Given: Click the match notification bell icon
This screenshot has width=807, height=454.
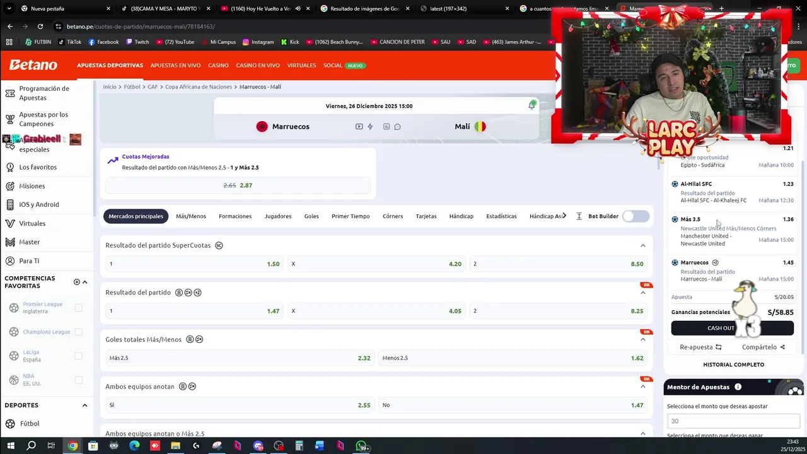Looking at the screenshot, I should point(531,106).
